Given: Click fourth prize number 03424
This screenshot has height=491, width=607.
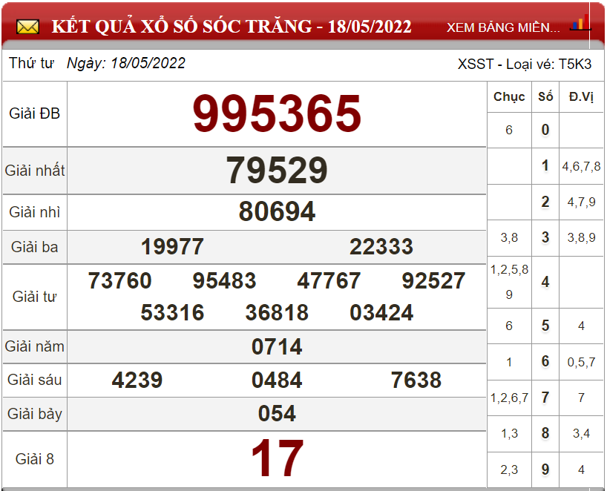Looking at the screenshot, I should pos(381,313).
